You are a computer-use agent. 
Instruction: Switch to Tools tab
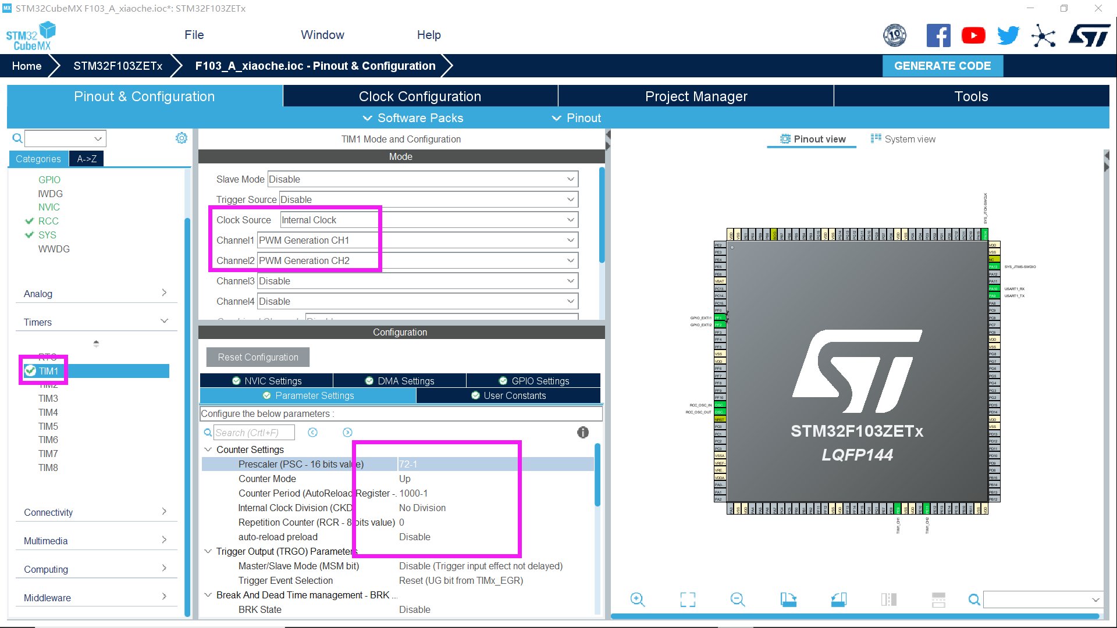pos(971,96)
